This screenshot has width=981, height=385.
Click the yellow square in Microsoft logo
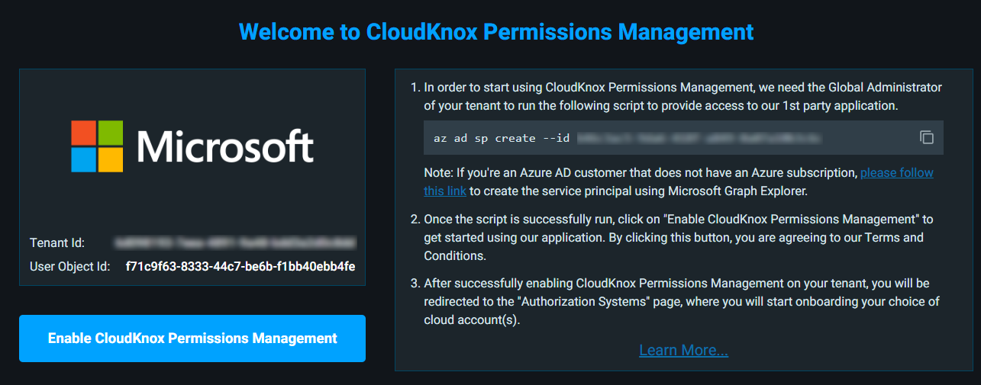pyautogui.click(x=110, y=159)
